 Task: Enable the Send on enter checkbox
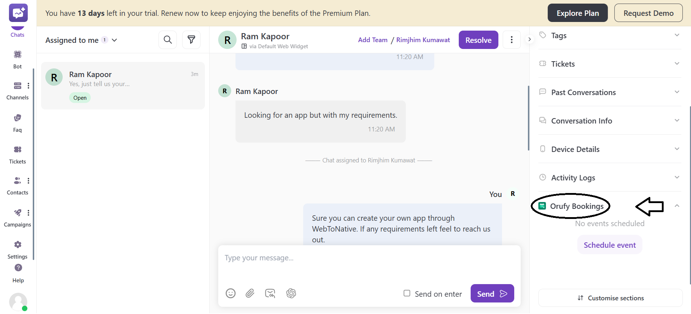tap(407, 293)
